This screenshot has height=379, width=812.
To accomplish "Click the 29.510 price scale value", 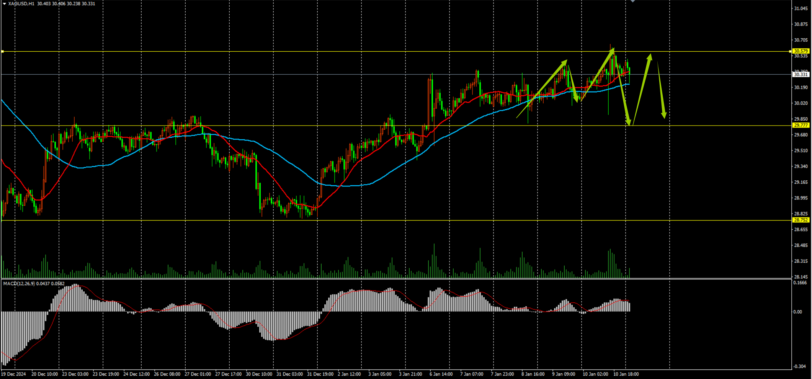I will [x=801, y=150].
